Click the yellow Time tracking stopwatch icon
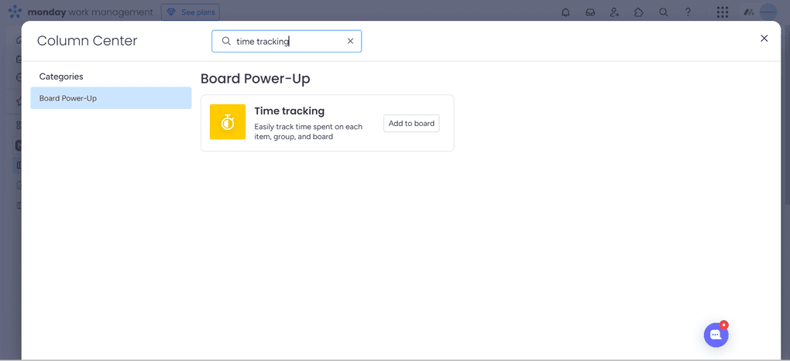This screenshot has height=361, width=790. [x=228, y=121]
